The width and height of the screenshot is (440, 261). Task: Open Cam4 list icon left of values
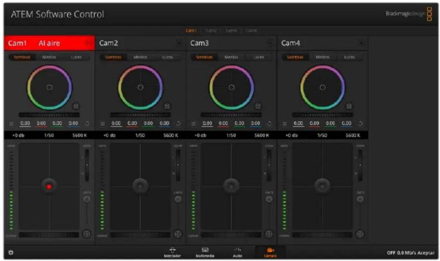coord(285,124)
